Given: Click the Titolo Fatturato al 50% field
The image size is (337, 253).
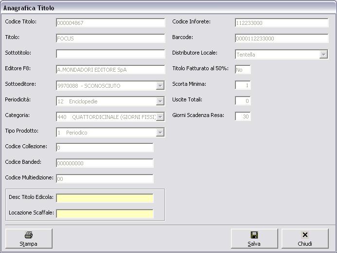Looking at the screenshot, I should [243, 70].
